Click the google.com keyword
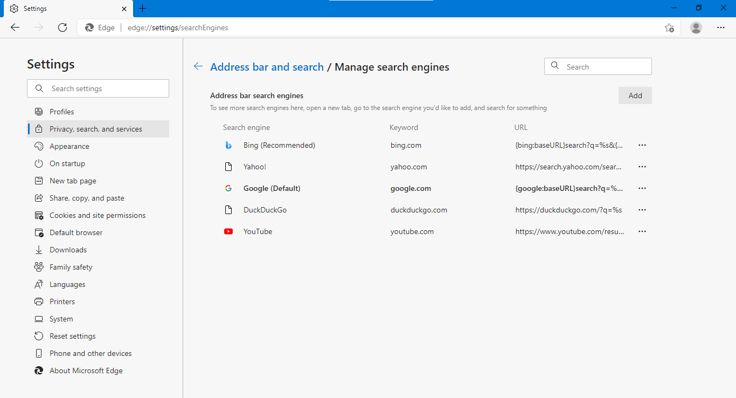Viewport: 736px width, 398px height. 411,188
